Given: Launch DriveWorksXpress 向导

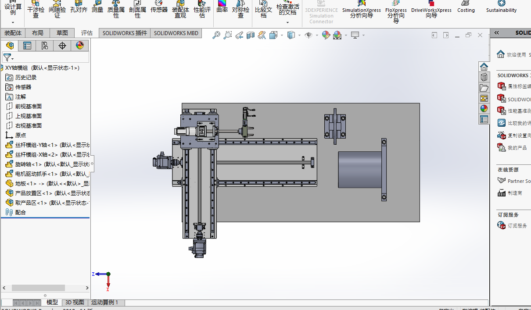Looking at the screenshot, I should (431, 10).
